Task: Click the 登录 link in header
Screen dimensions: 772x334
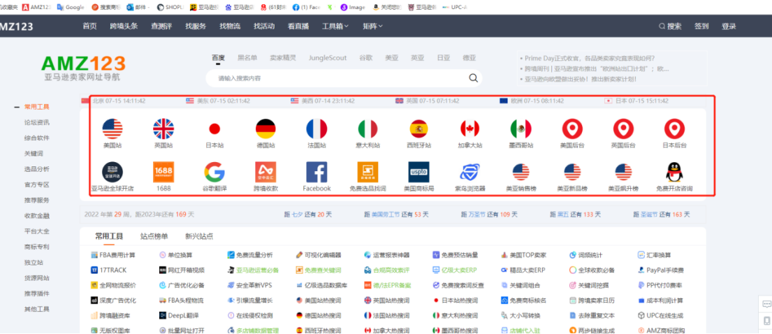Action: [729, 26]
